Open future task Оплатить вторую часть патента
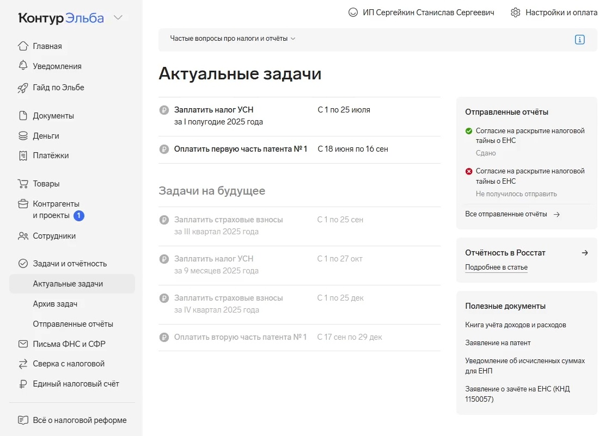599x436 pixels. 240,337
